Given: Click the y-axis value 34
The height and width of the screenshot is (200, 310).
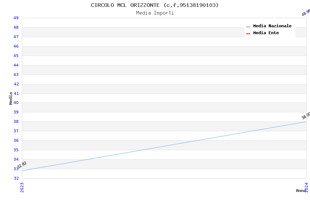Looking at the screenshot, I should point(16,159).
